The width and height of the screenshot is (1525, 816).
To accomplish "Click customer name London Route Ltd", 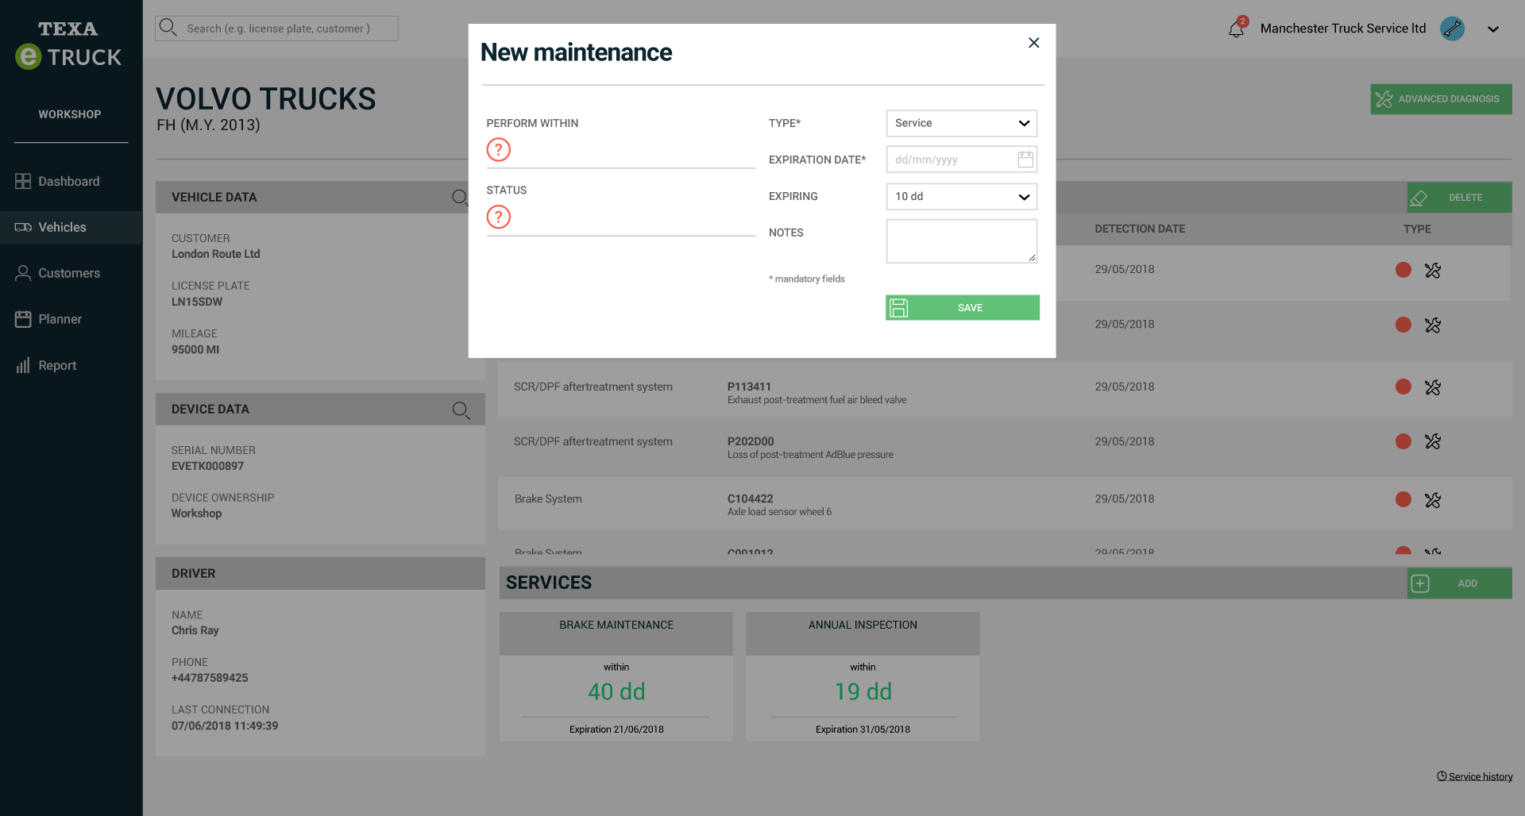I will (x=216, y=254).
